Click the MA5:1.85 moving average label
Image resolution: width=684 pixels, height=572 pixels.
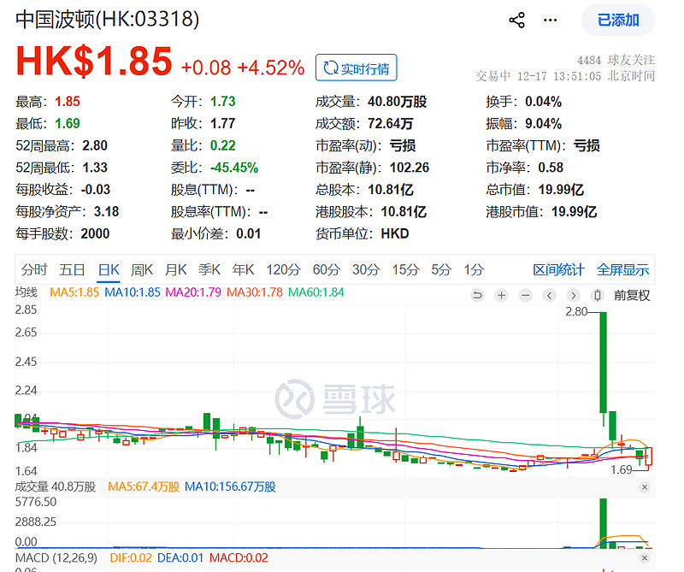74,292
